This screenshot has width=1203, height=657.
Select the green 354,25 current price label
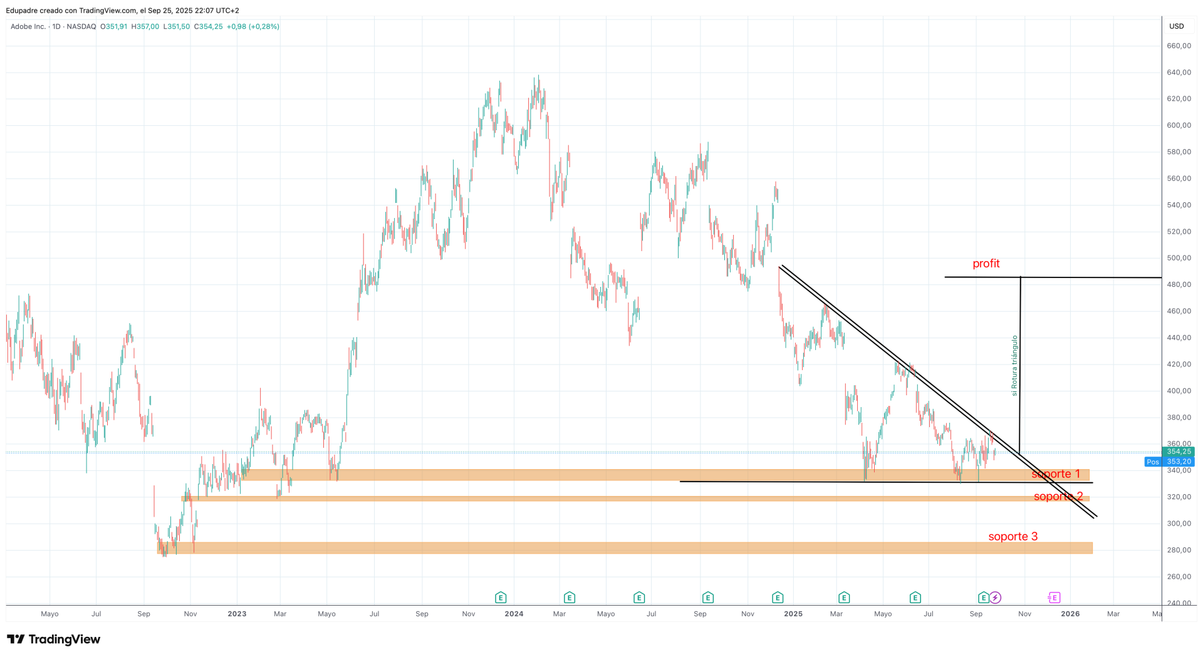[x=1178, y=452]
